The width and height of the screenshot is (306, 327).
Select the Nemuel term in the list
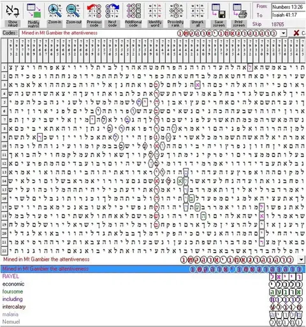pos(11,322)
